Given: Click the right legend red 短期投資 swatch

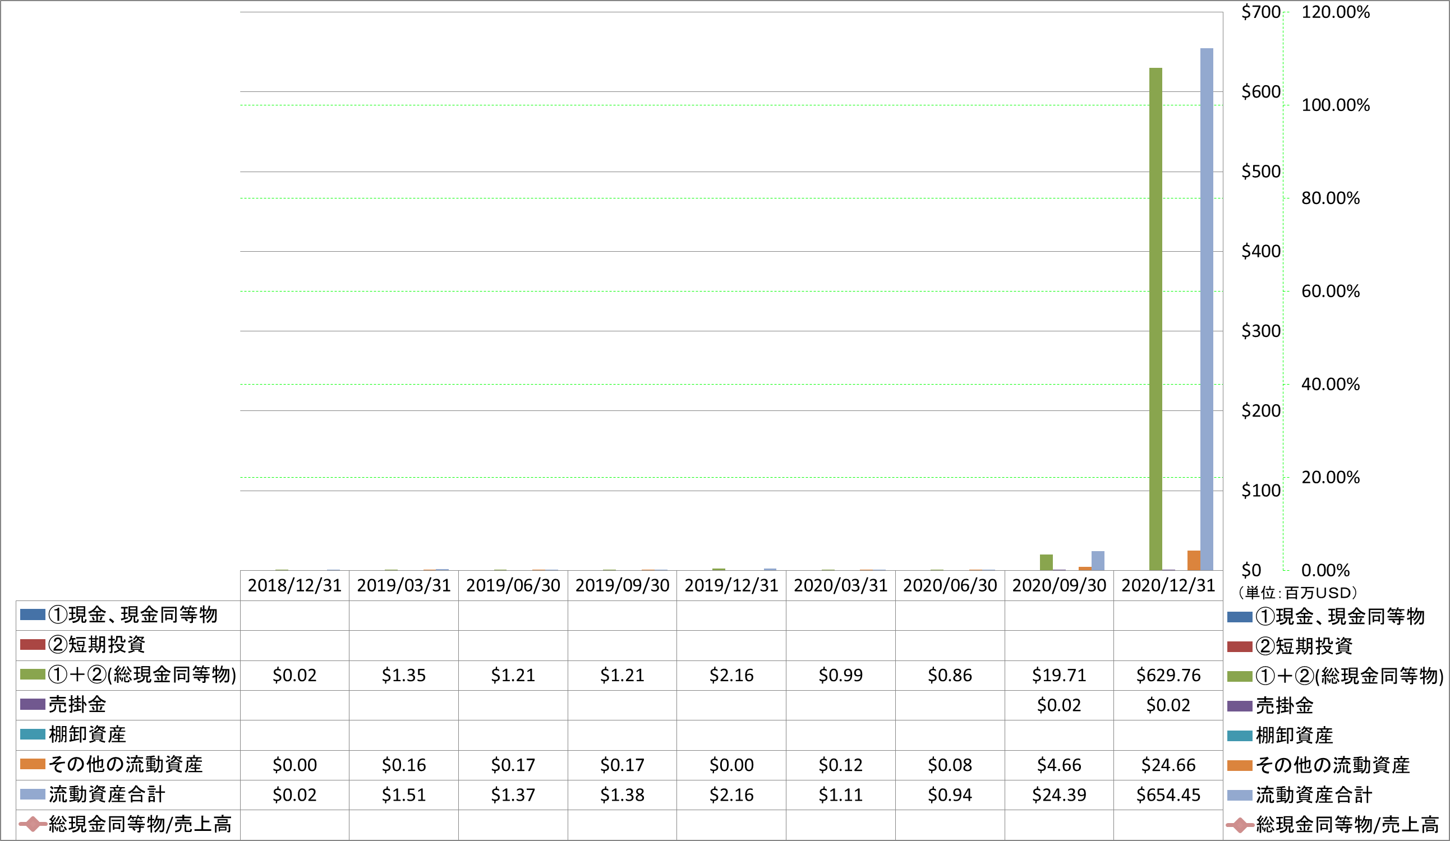Looking at the screenshot, I should [1240, 646].
